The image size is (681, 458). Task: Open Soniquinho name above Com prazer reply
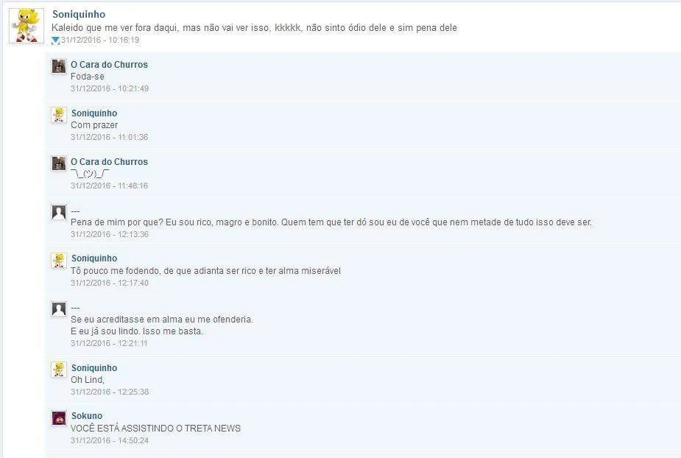click(94, 113)
